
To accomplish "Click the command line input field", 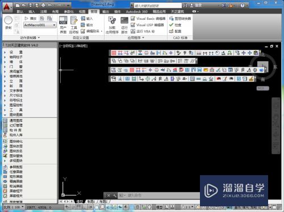I will pyautogui.click(x=158, y=195).
